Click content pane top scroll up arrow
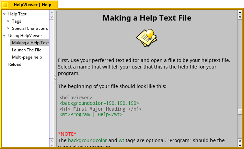The image size is (244, 149). 240,13
